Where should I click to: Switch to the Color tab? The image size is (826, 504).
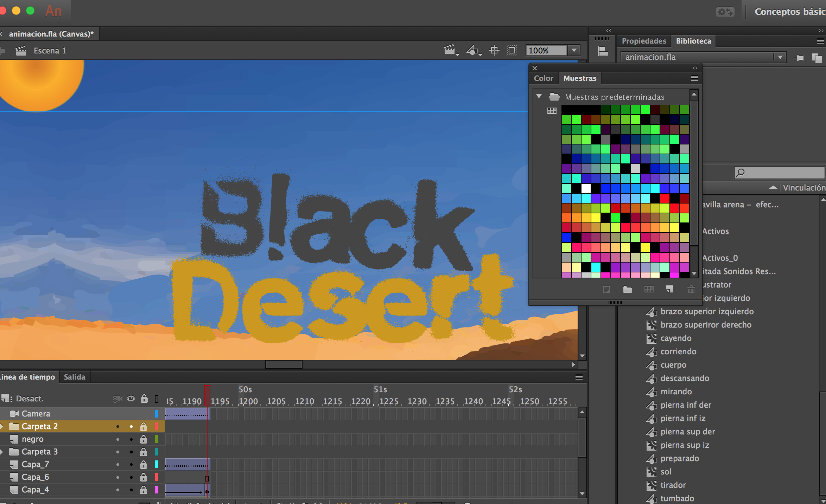544,78
